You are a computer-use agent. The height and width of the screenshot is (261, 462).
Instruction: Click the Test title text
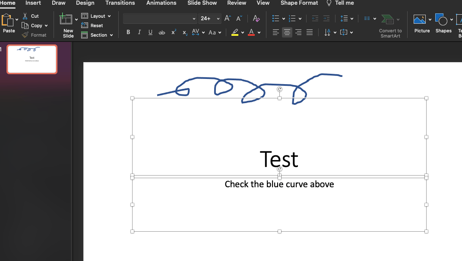(279, 159)
